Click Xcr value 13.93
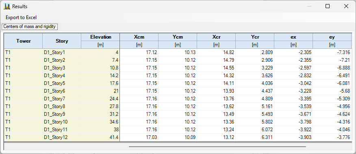The width and height of the screenshot is (356, 154). click(216, 91)
